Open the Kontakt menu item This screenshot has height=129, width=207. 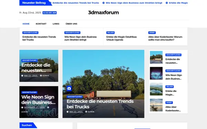[x=41, y=24]
